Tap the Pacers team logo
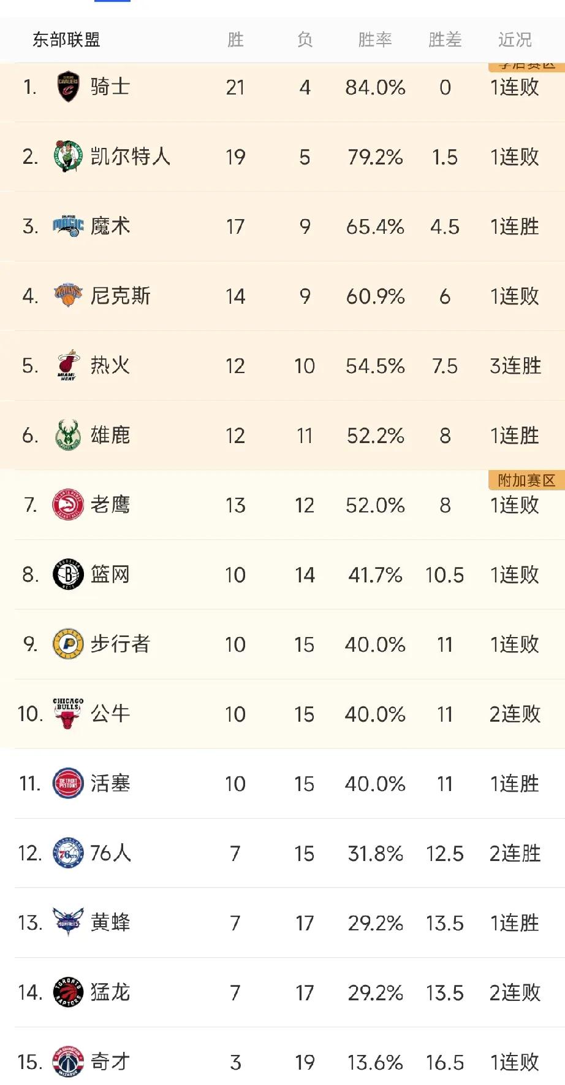This screenshot has width=565, height=1085. tap(68, 644)
